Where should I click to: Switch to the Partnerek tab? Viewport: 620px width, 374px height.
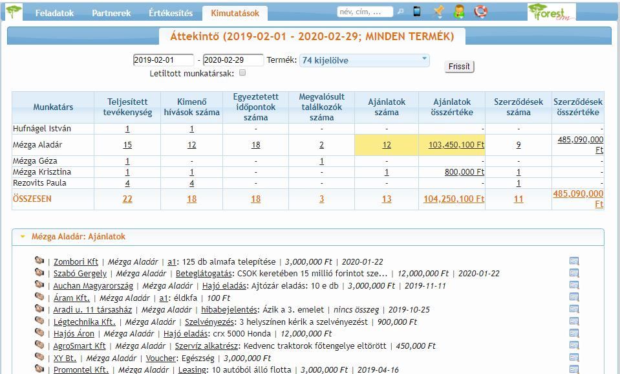pos(111,13)
